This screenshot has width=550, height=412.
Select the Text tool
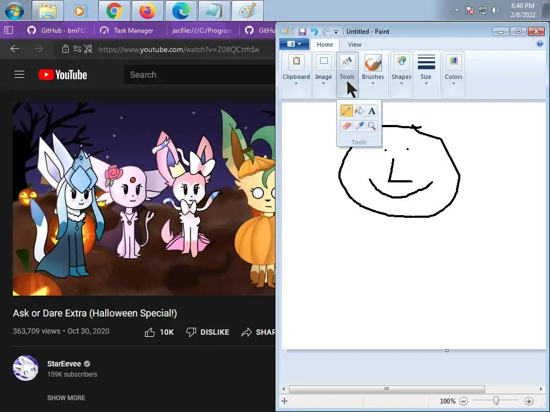click(372, 111)
